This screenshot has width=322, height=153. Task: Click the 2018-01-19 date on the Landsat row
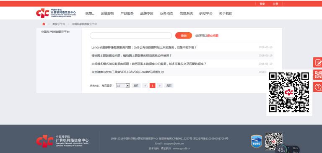(265, 47)
